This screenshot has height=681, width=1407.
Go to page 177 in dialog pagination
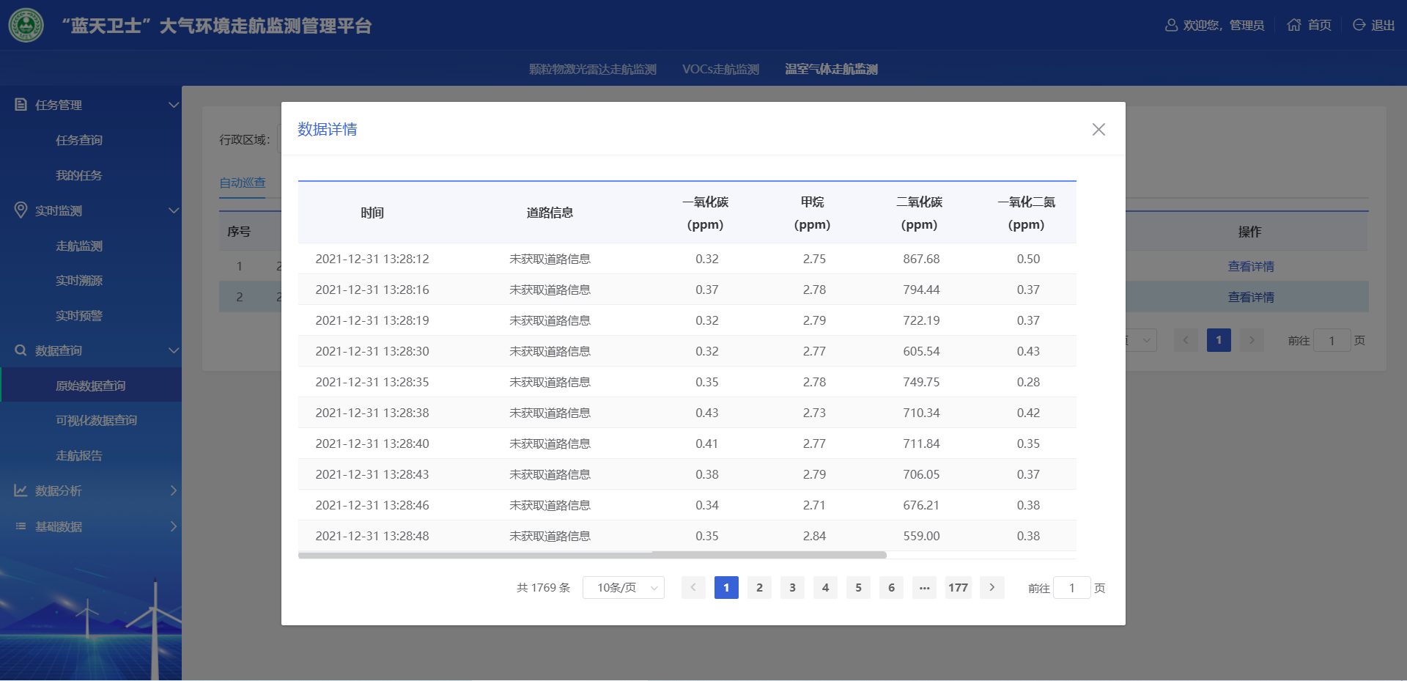coord(958,588)
